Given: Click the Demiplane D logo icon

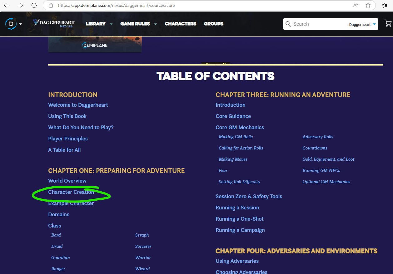Looking at the screenshot, I should (11, 24).
